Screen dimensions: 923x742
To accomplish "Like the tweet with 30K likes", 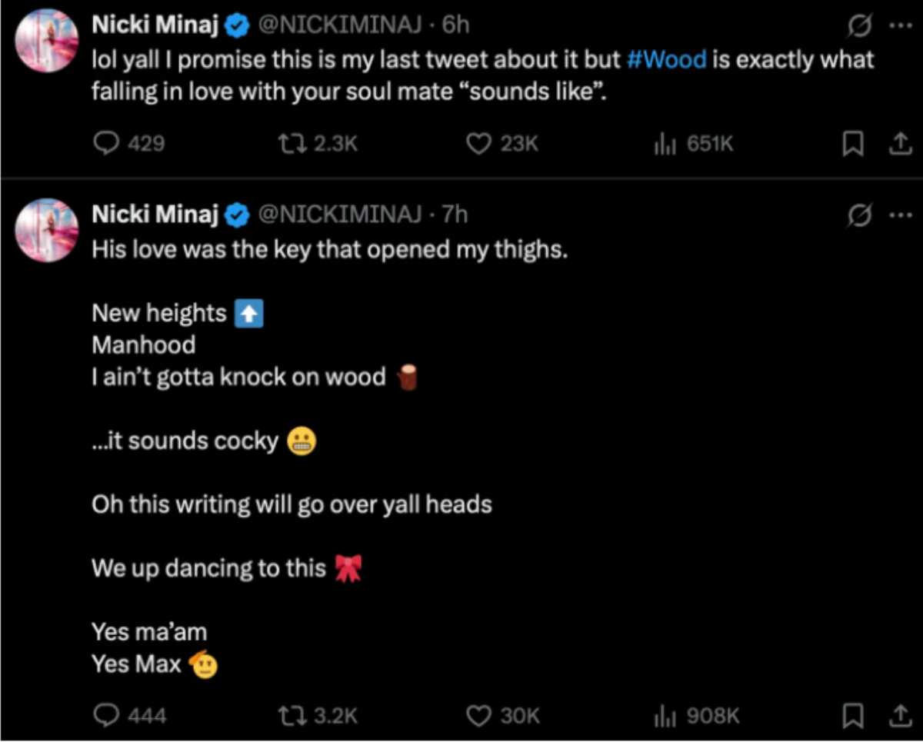I will pos(480,715).
